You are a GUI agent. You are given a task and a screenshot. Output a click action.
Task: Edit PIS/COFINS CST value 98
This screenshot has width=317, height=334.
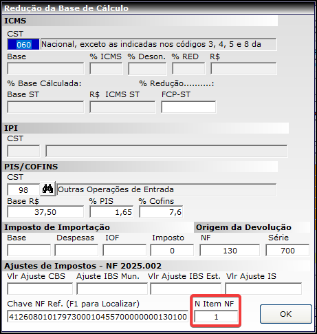[23, 189]
